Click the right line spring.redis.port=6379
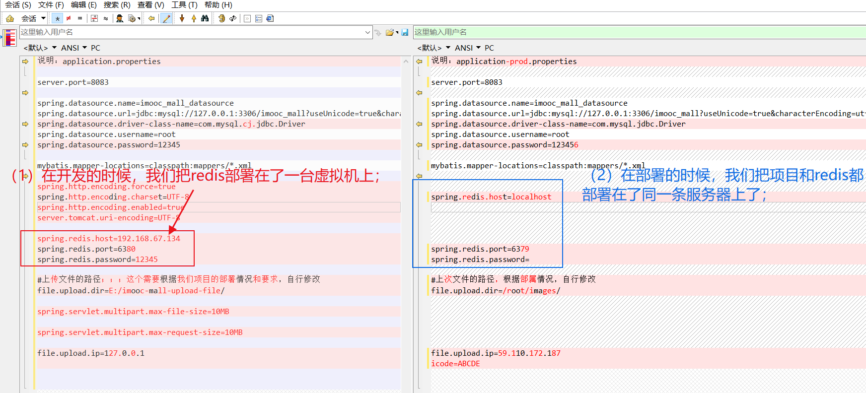 click(x=480, y=249)
